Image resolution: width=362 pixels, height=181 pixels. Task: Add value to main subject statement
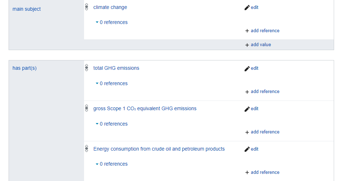pyautogui.click(x=258, y=45)
